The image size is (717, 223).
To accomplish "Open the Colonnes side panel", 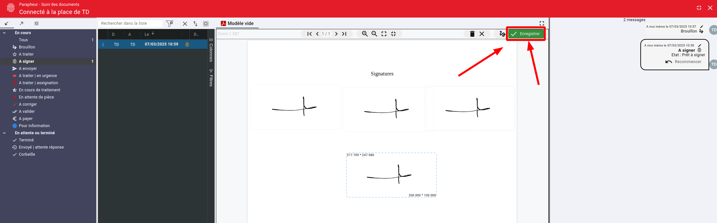I will pyautogui.click(x=211, y=50).
